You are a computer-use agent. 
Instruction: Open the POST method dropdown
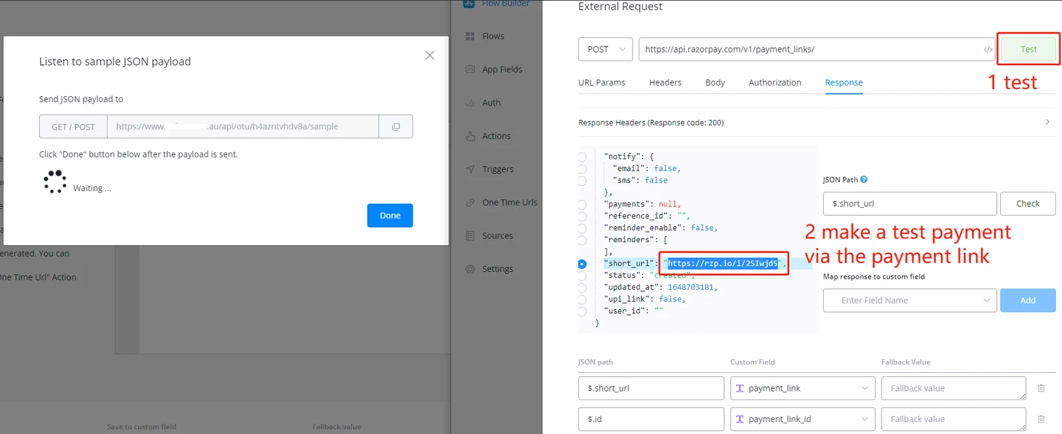coord(605,49)
